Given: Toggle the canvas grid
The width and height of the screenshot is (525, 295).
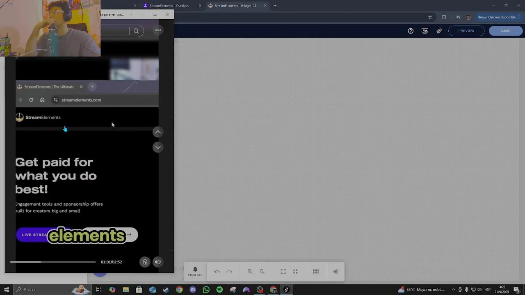Looking at the screenshot, I should click(316, 272).
